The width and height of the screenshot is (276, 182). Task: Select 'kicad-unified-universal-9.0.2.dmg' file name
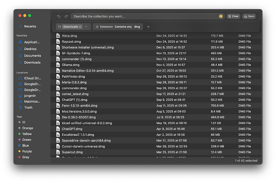click(x=87, y=123)
